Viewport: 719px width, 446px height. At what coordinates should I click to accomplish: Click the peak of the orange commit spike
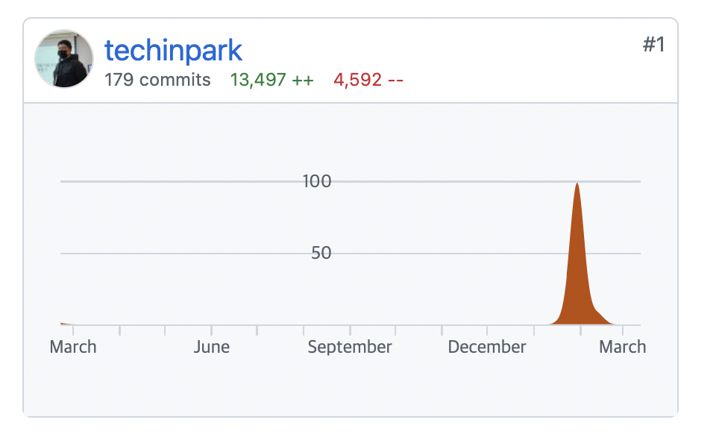tap(577, 185)
